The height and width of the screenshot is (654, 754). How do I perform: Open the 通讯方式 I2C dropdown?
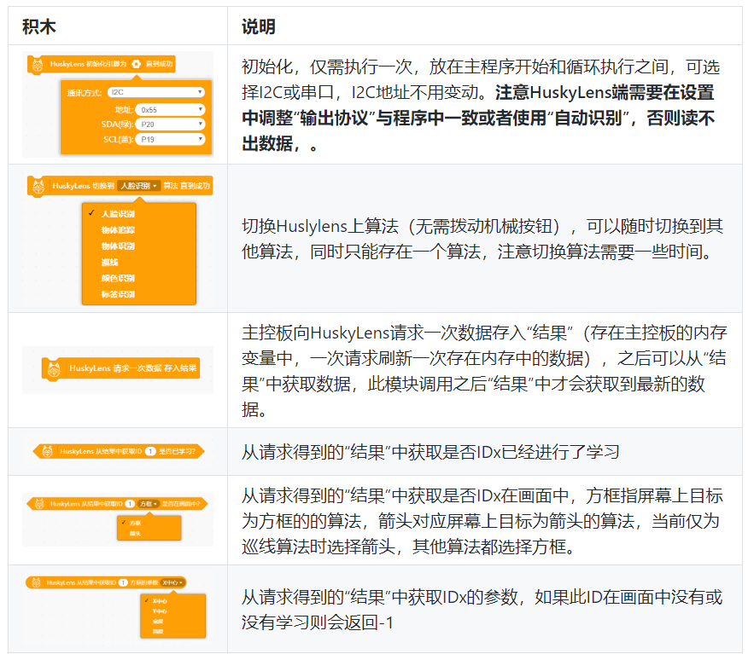click(x=155, y=92)
